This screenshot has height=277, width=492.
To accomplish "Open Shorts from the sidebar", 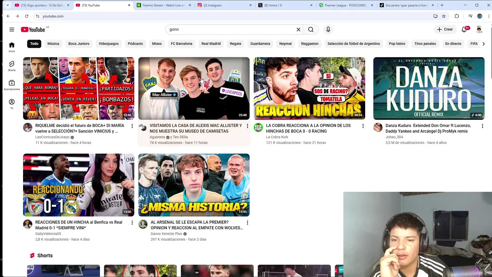I will pos(12,66).
